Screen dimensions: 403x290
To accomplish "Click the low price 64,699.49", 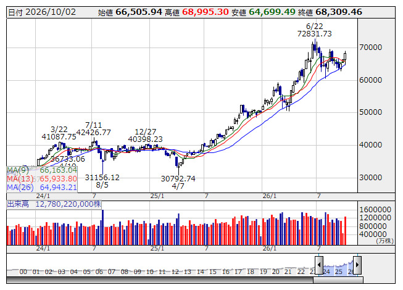I will click(x=272, y=12).
